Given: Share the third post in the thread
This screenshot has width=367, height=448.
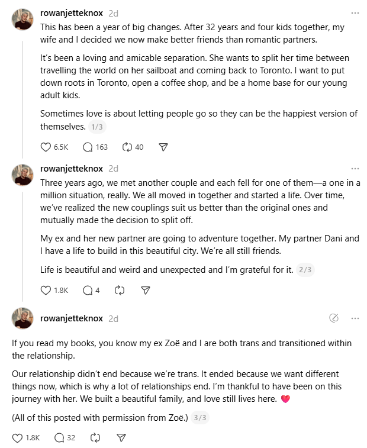Looking at the screenshot, I should tap(121, 438).
